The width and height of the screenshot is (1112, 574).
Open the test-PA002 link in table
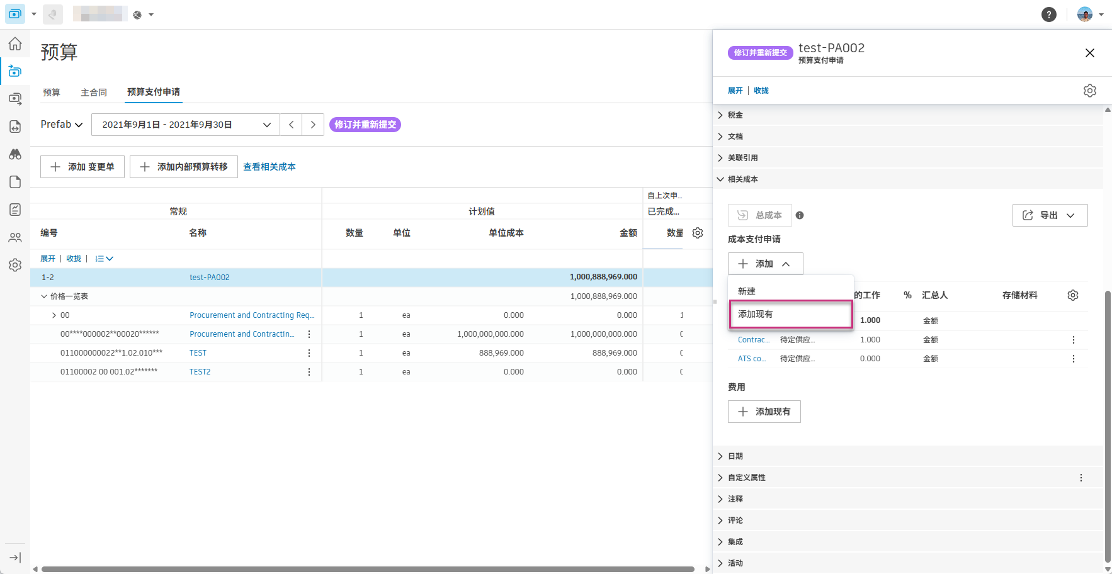pyautogui.click(x=210, y=278)
